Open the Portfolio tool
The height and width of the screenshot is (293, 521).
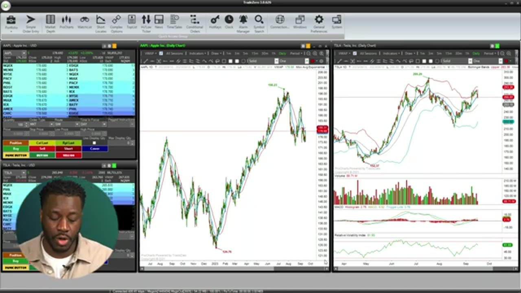(11, 23)
